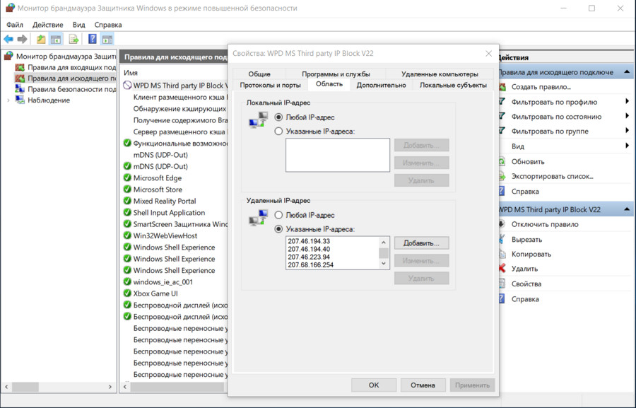
Task: Close the properties dialog with X
Action: [489, 54]
